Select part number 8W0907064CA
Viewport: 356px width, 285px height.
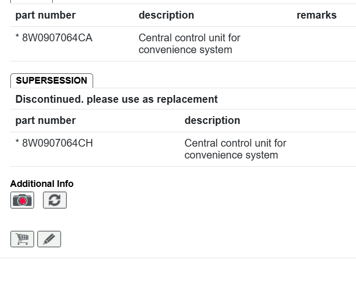[57, 38]
